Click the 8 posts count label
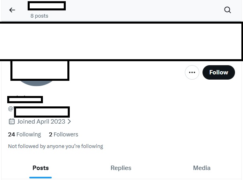The image size is (243, 180). pos(39,16)
